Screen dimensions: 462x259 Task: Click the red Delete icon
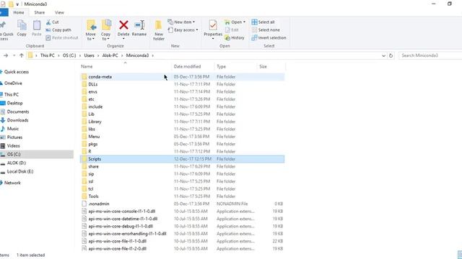point(123,25)
